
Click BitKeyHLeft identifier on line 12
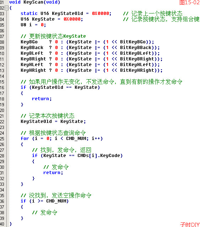click(x=136, y=65)
